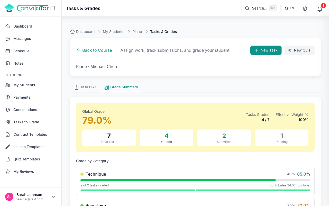The height and width of the screenshot is (206, 329).
Task: Open Payments from the sidebar
Action: (22, 97)
